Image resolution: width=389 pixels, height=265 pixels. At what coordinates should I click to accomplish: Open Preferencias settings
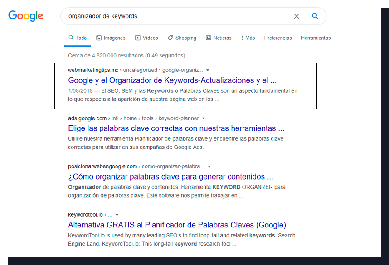pos(278,38)
